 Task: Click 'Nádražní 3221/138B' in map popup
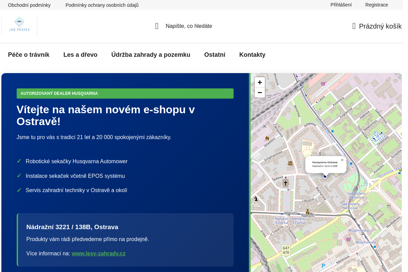pyautogui.click(x=325, y=166)
